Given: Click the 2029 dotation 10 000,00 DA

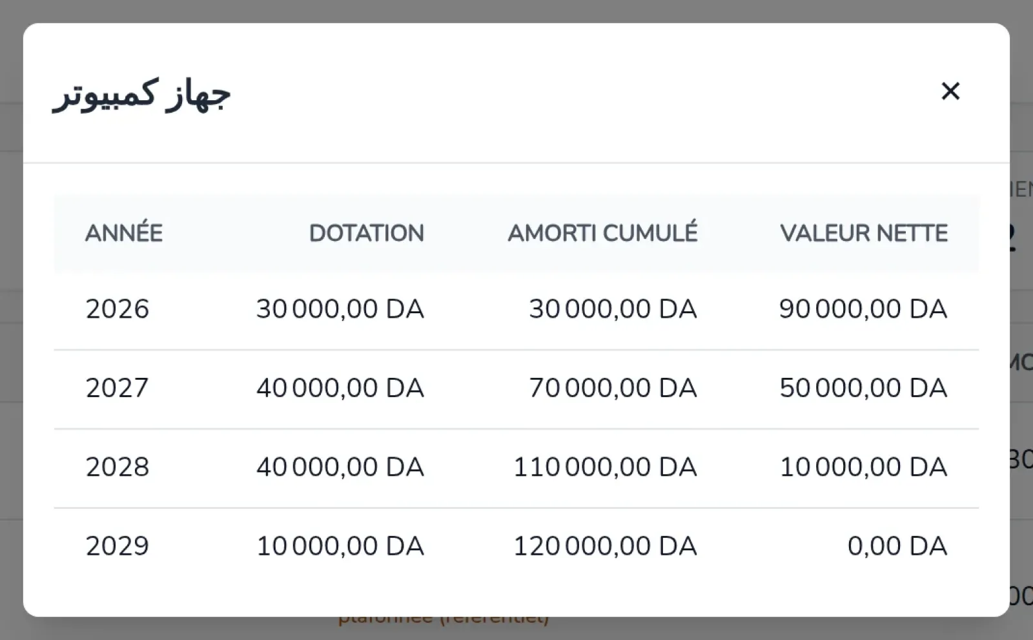Looking at the screenshot, I should coord(340,546).
